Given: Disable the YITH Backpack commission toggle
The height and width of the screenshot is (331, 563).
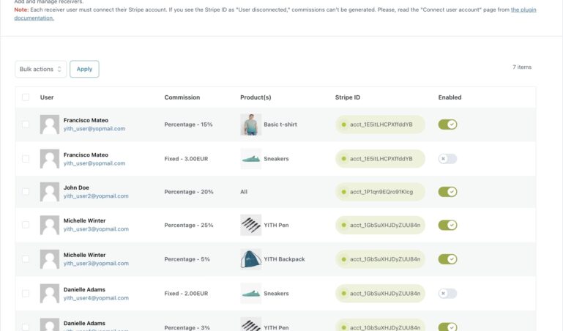Looking at the screenshot, I should pyautogui.click(x=447, y=259).
